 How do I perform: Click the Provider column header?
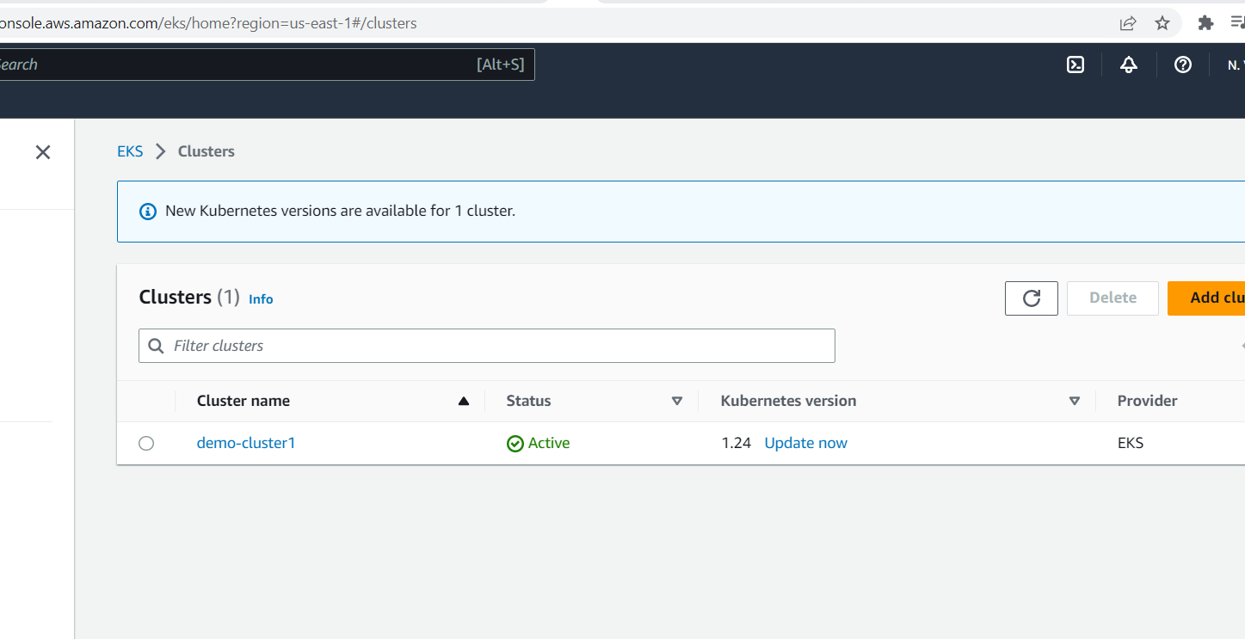coord(1147,401)
